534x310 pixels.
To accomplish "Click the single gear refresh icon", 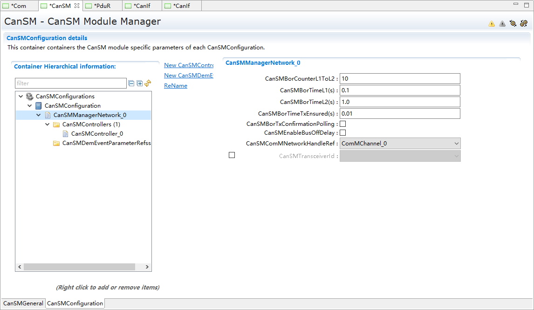I will 513,23.
